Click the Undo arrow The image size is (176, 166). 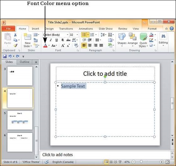(10, 56)
